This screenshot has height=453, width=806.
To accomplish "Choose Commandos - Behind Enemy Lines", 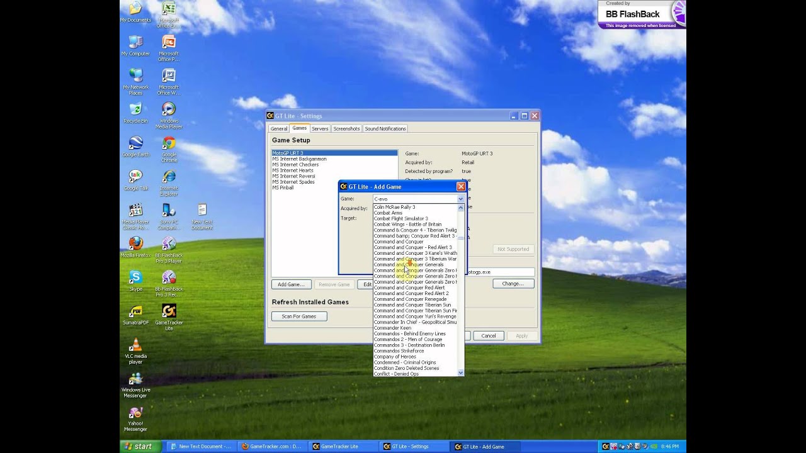I will tap(416, 333).
